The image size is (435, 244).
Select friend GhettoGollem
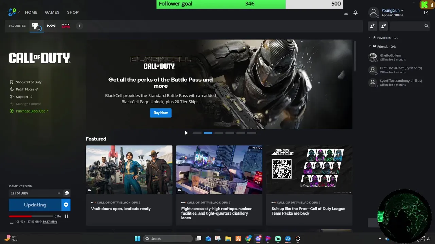click(x=399, y=57)
